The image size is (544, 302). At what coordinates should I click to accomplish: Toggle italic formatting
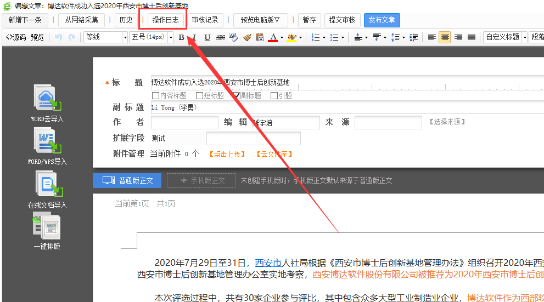(x=194, y=37)
